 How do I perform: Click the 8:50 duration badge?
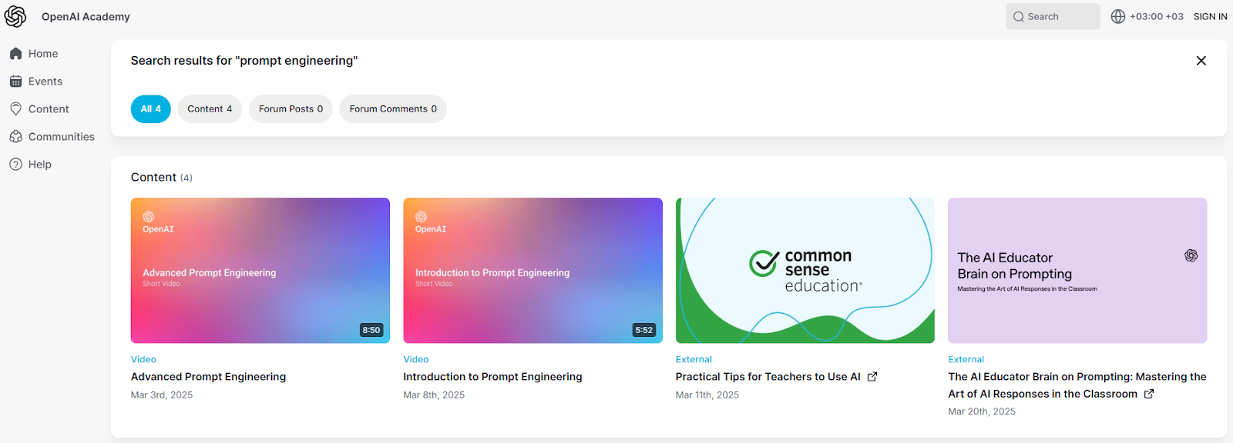371,330
